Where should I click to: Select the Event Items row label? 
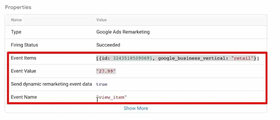pyautogui.click(x=23, y=58)
